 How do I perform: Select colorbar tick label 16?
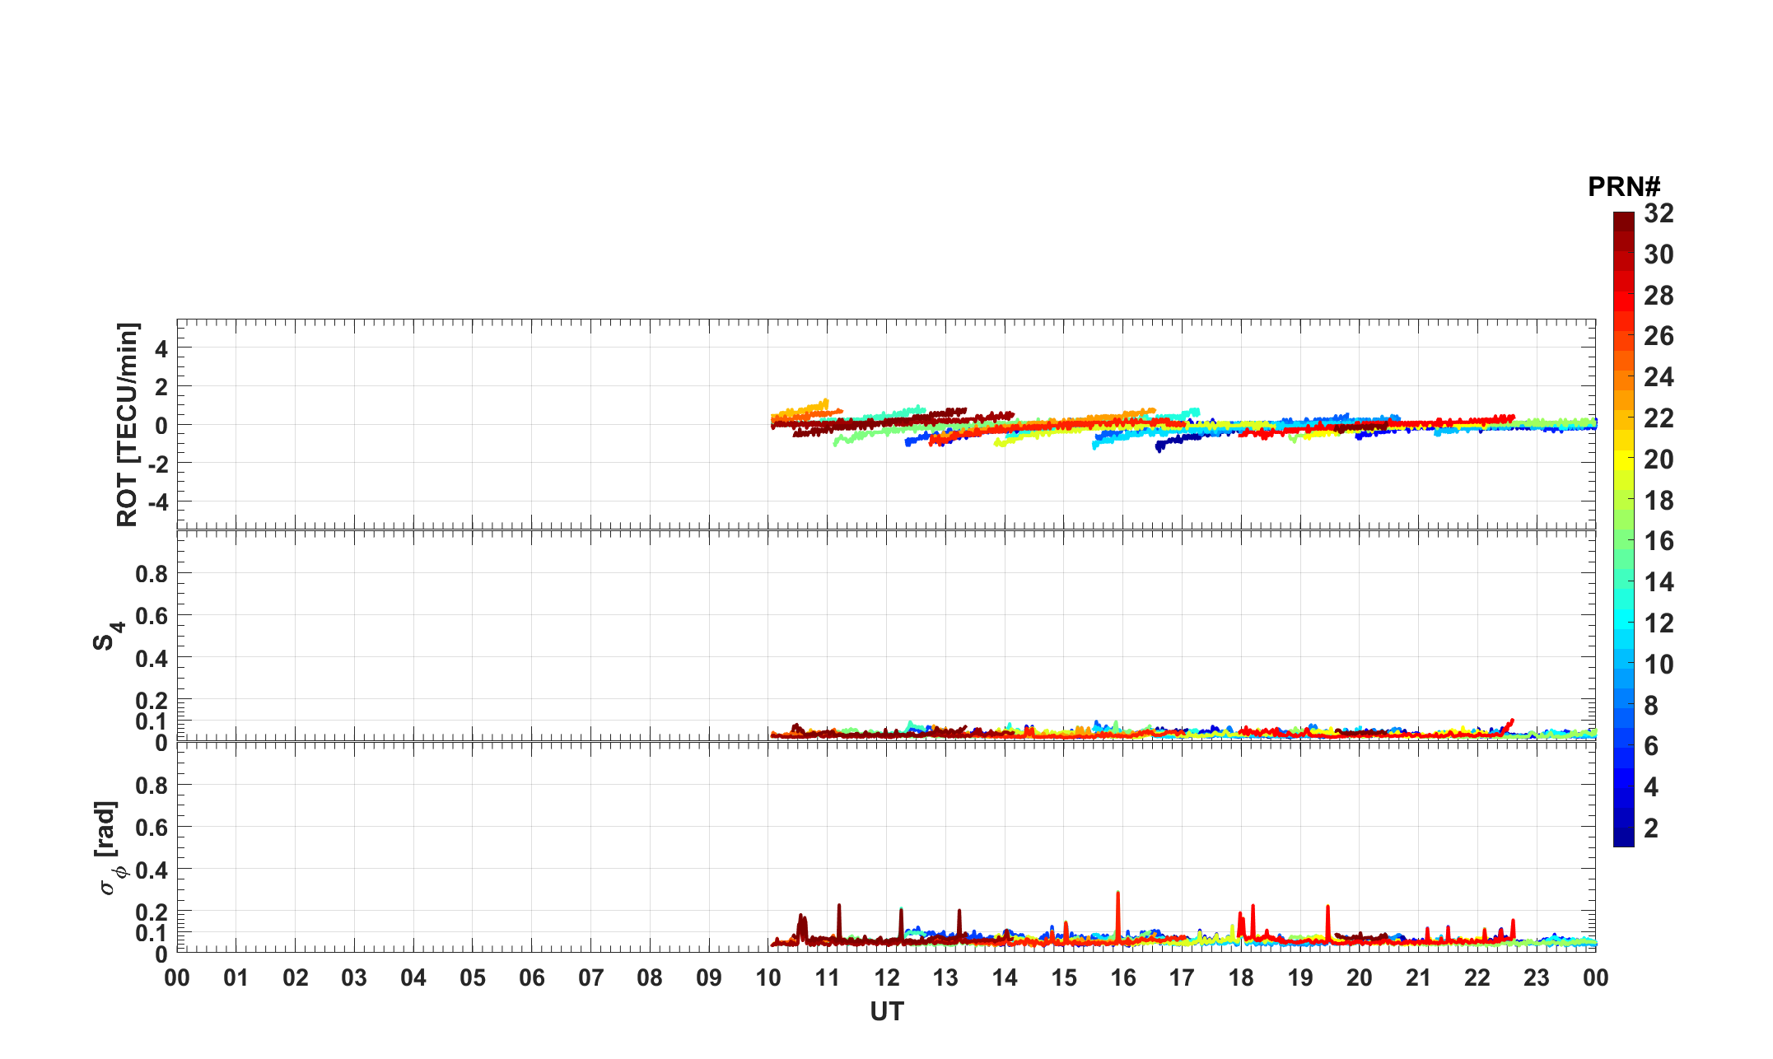tap(1659, 541)
